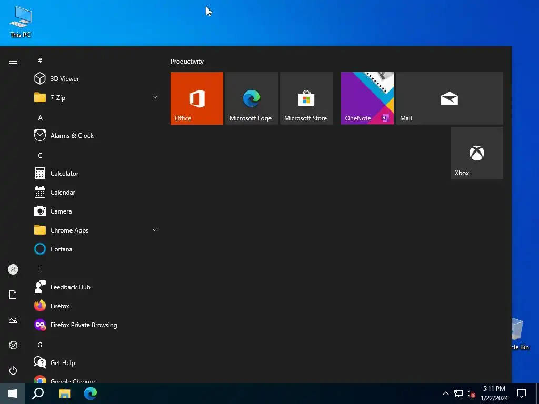Image resolution: width=539 pixels, height=404 pixels.
Task: Open the Action Center notifications icon
Action: coord(522,393)
